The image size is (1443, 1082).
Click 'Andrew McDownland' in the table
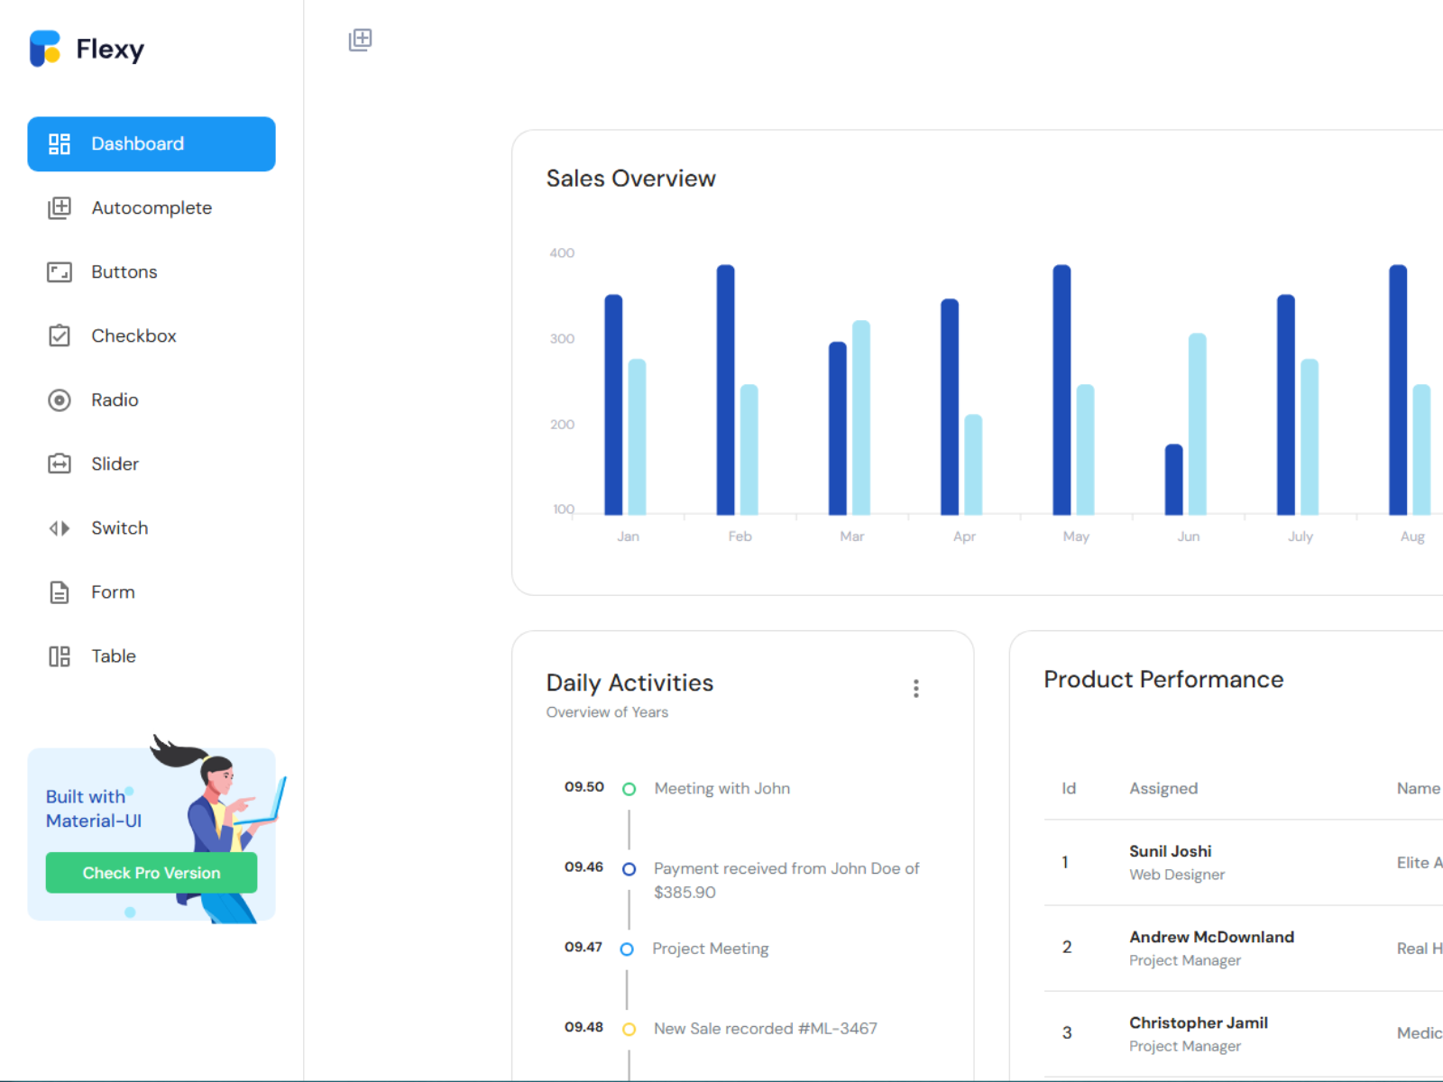tap(1211, 937)
